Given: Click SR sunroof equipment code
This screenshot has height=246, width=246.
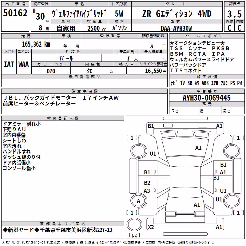Looking at the screenshot, I should click(x=190, y=83).
